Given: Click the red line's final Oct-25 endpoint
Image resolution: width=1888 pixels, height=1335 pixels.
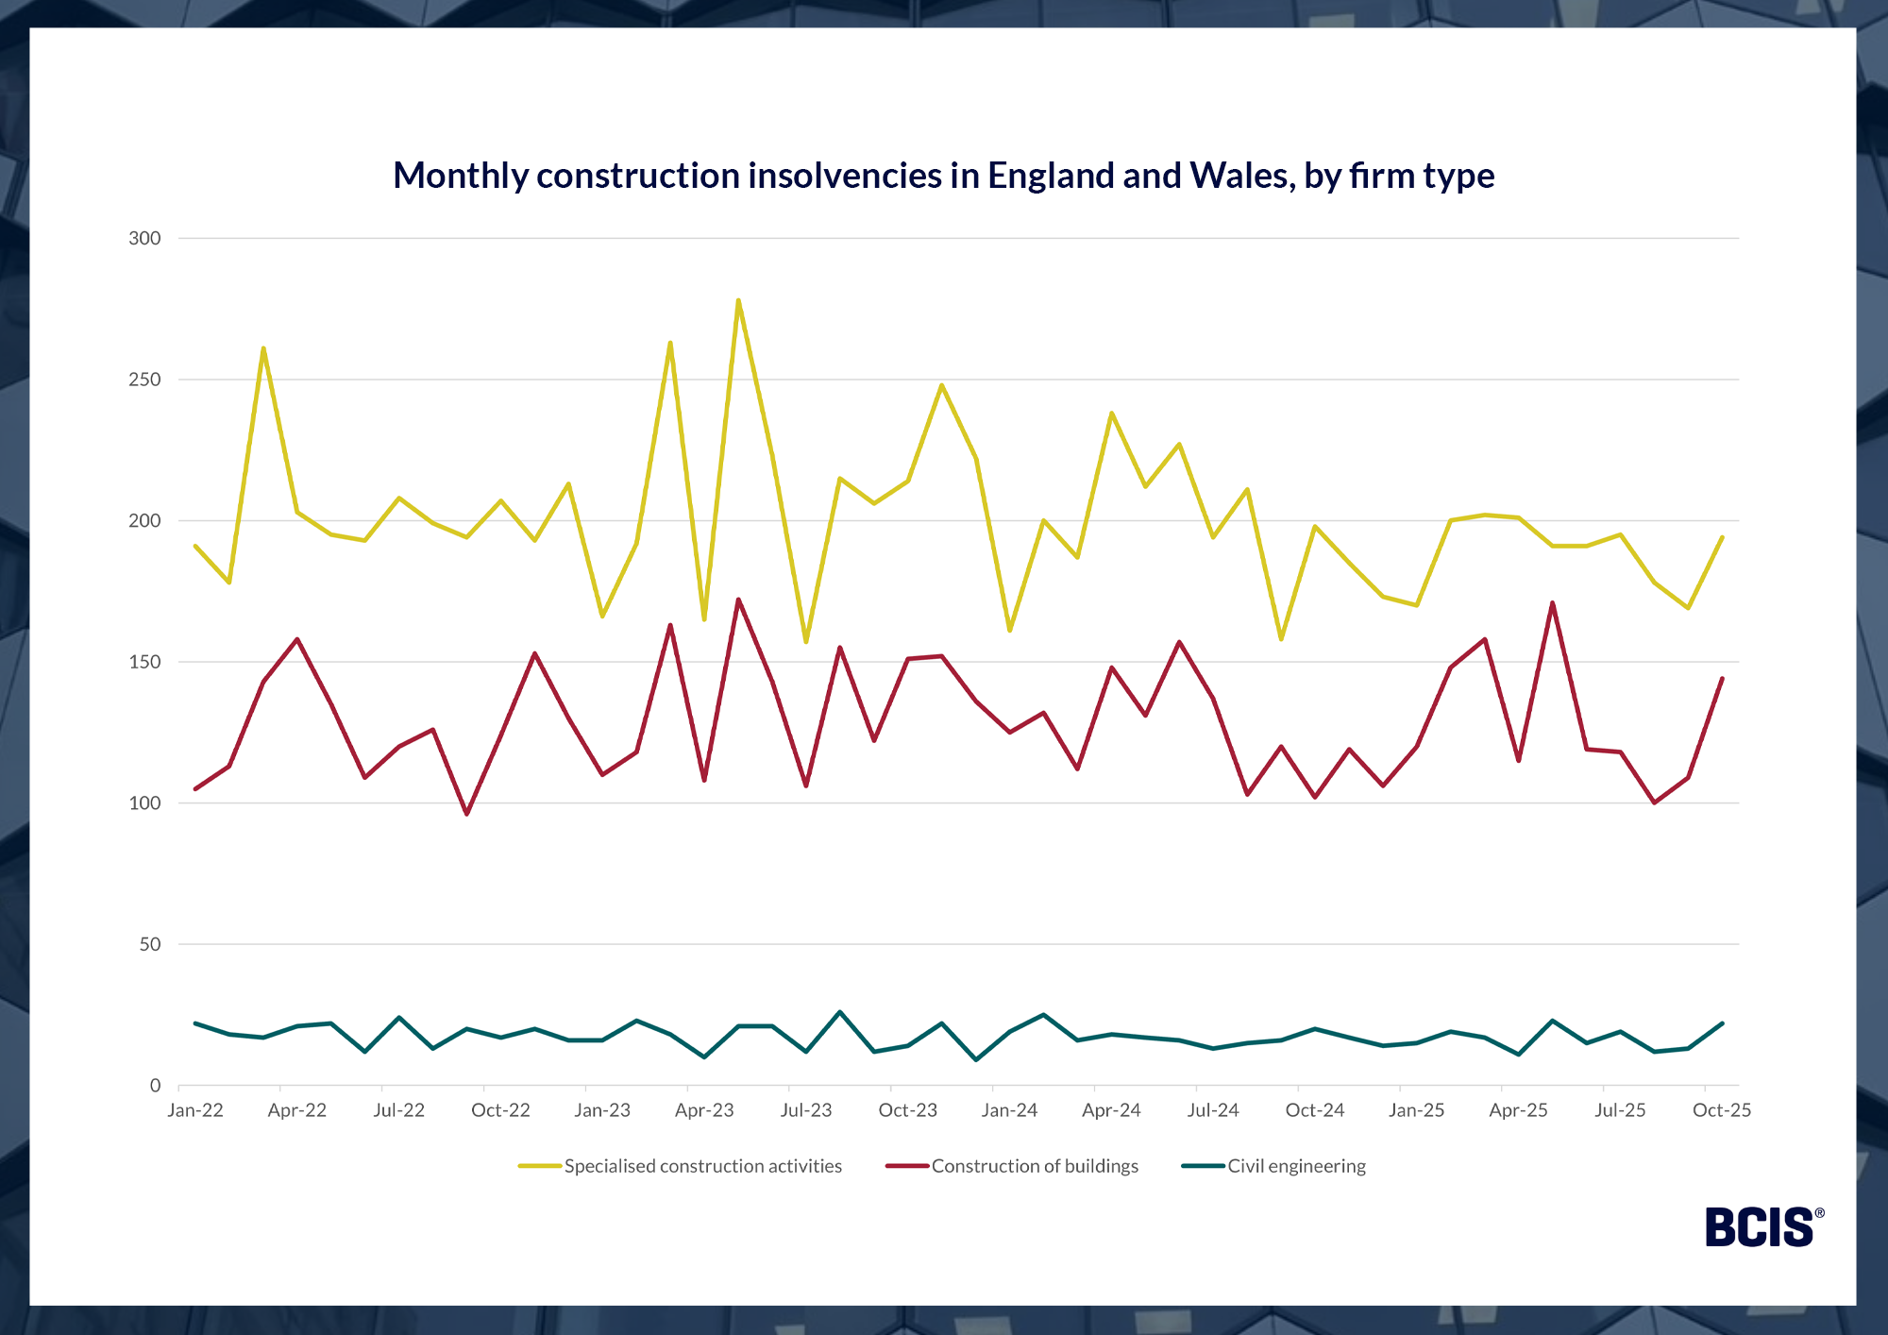Looking at the screenshot, I should click(1722, 679).
